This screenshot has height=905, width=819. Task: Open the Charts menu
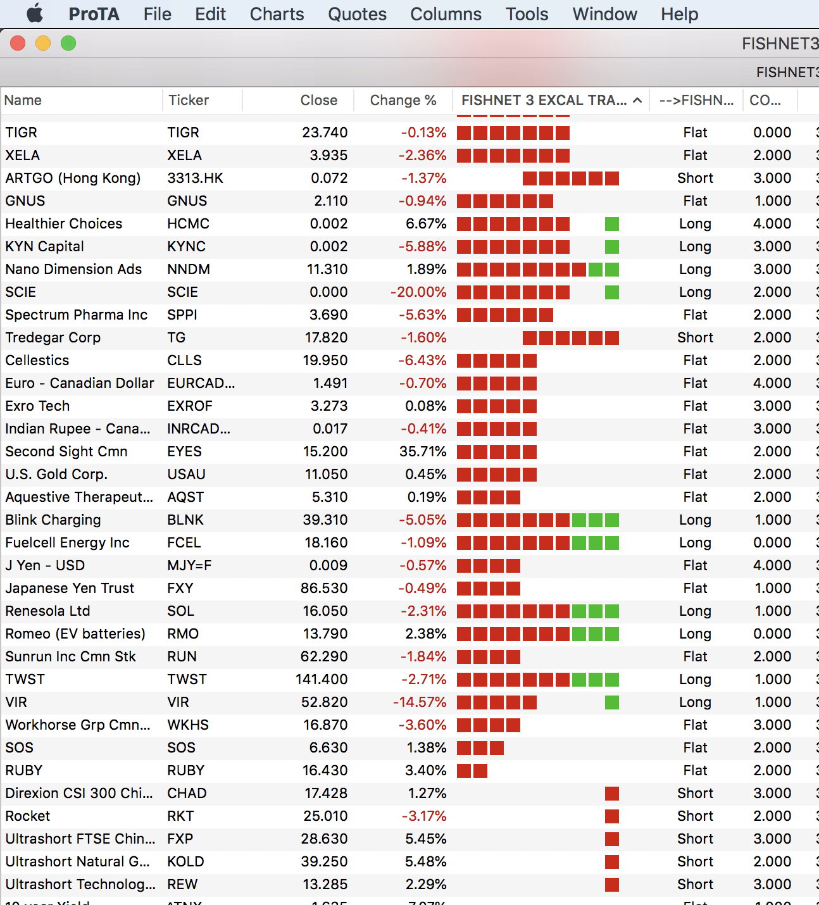tap(277, 14)
